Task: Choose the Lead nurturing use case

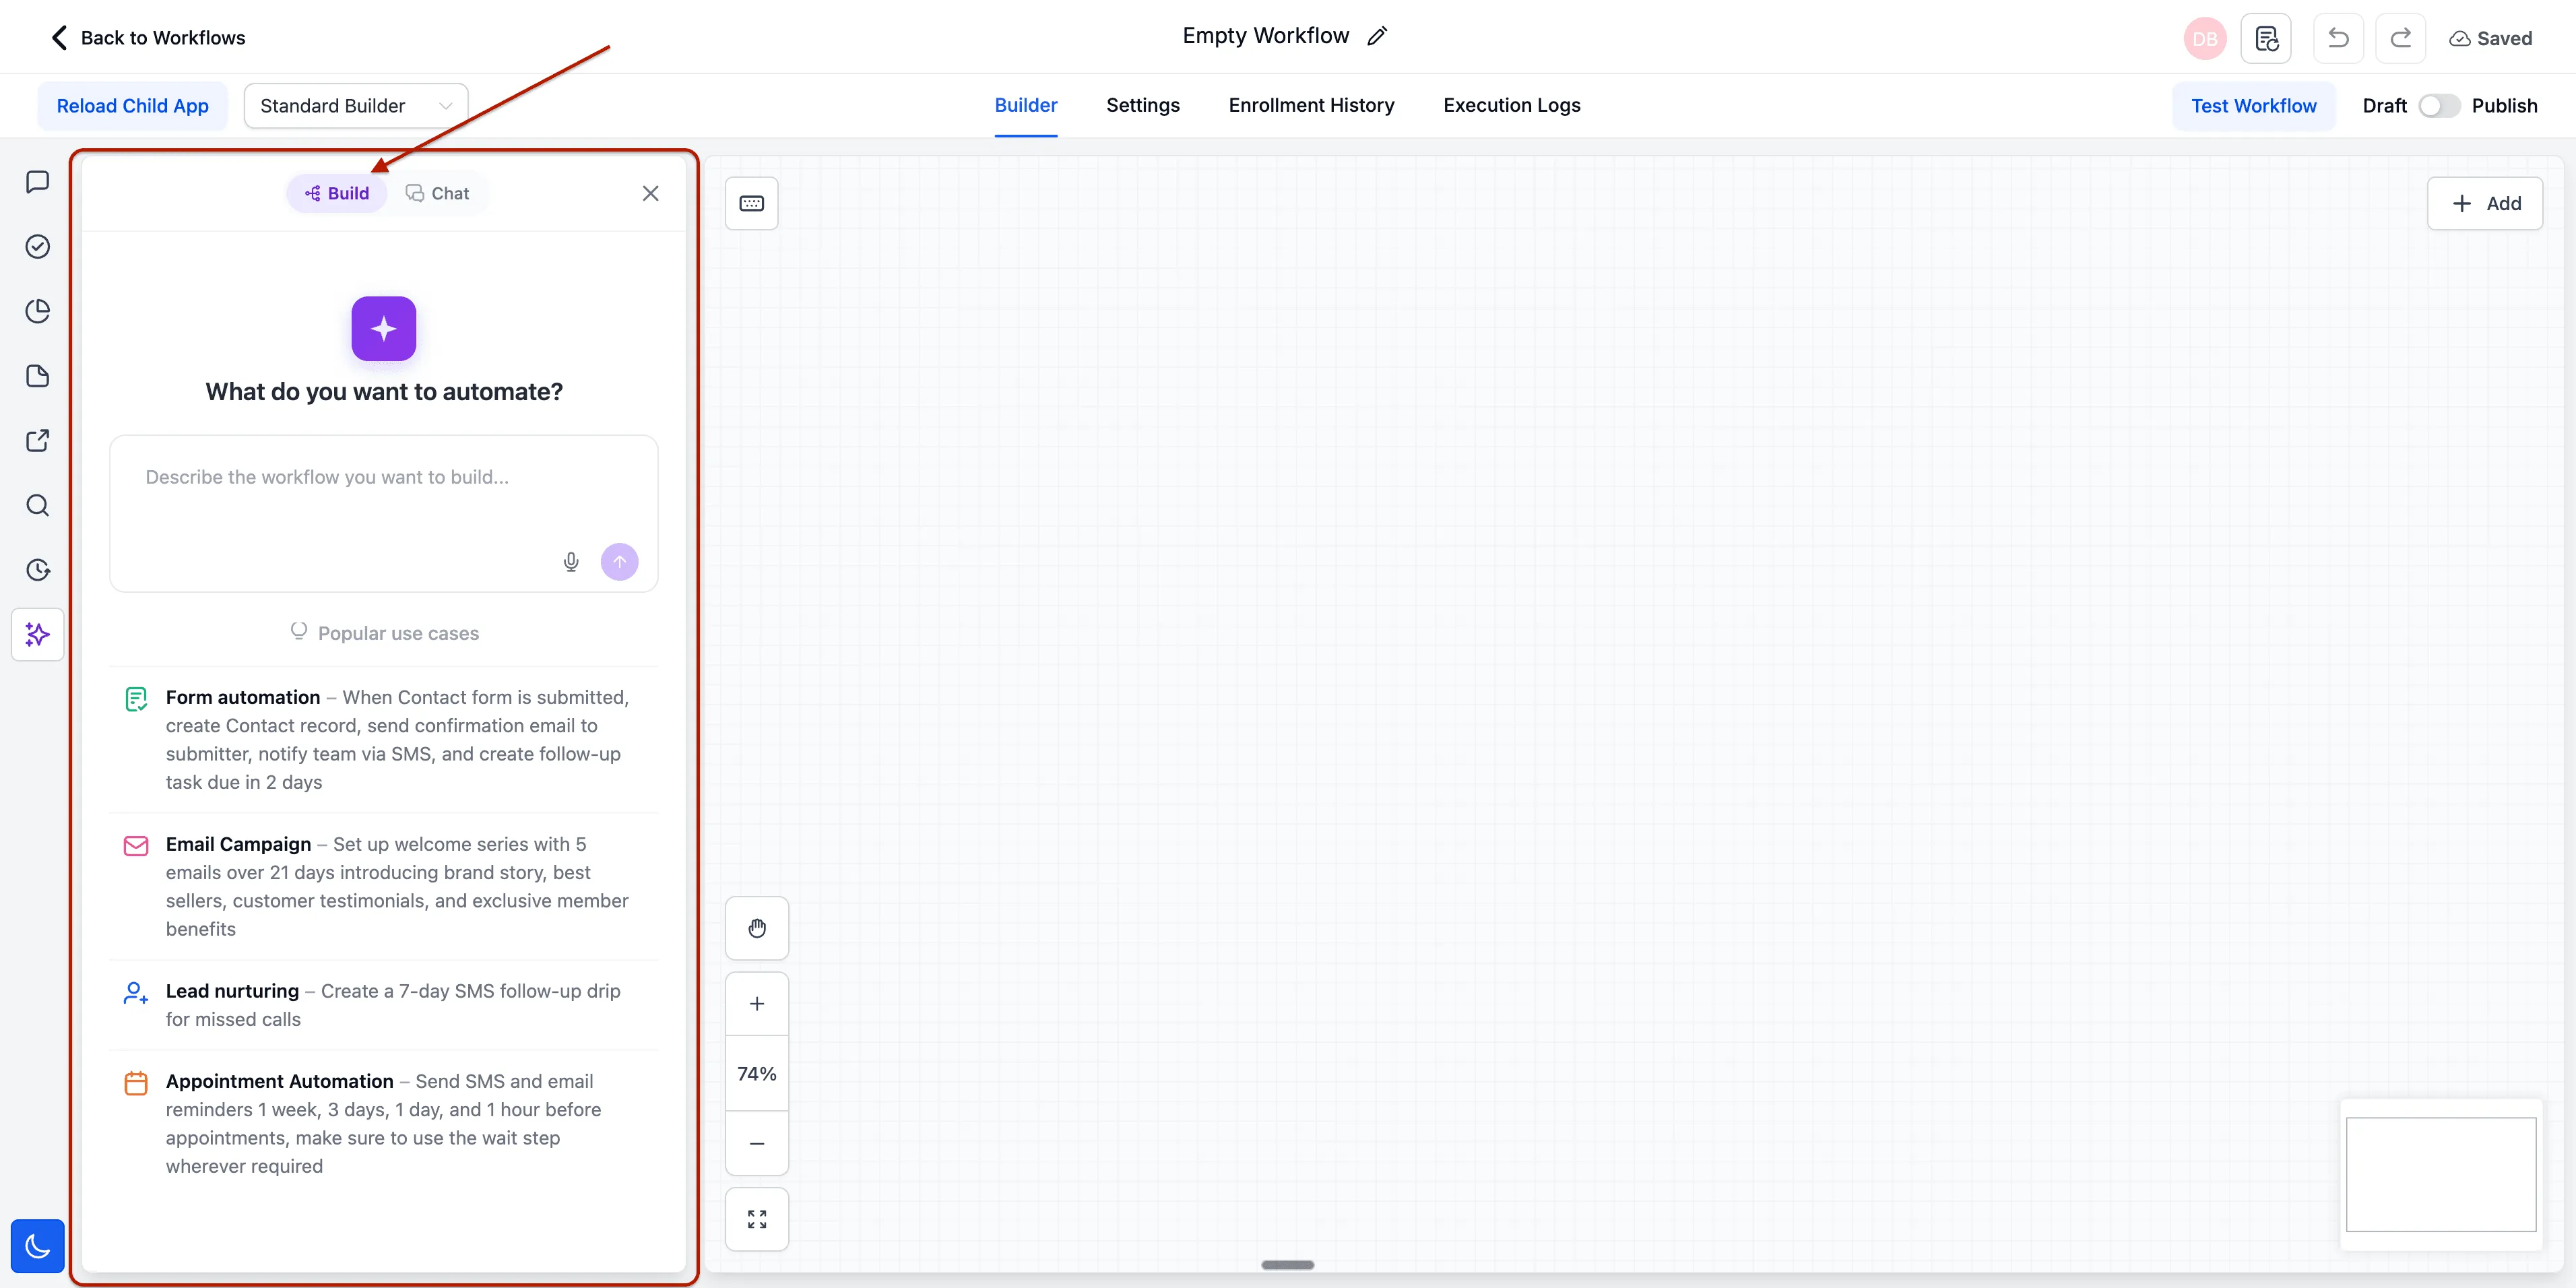Action: [383, 1005]
